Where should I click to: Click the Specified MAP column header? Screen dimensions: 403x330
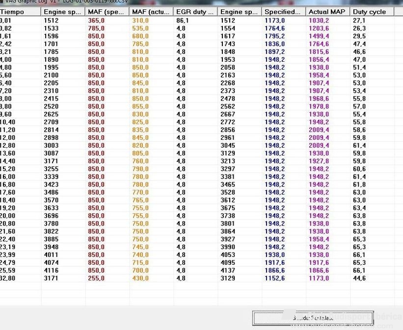[284, 12]
